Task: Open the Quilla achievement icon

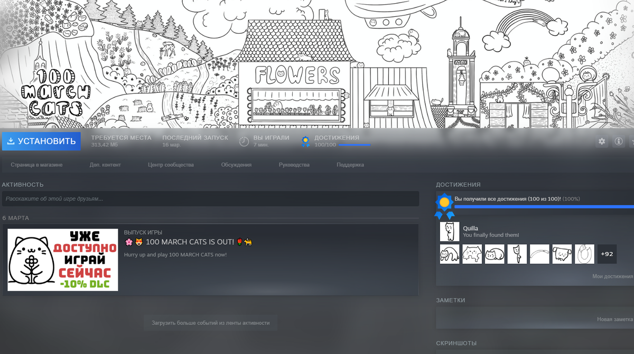Action: point(450,232)
